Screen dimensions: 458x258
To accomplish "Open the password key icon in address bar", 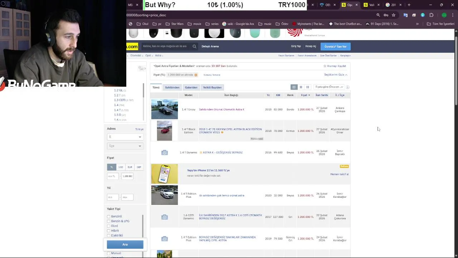I will [x=386, y=15].
